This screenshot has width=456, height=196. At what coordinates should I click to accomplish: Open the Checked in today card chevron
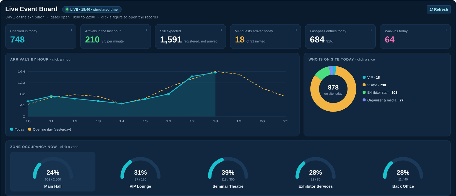(71, 30)
